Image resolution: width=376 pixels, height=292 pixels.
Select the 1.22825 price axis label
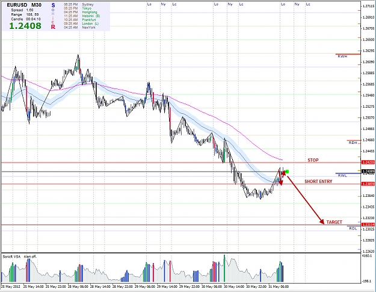(x=368, y=240)
